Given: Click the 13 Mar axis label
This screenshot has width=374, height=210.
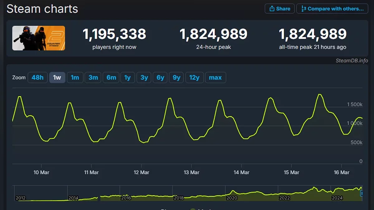Looking at the screenshot, I should tap(191, 172).
